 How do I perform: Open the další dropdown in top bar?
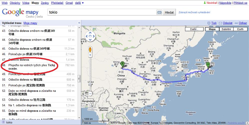(79, 3)
